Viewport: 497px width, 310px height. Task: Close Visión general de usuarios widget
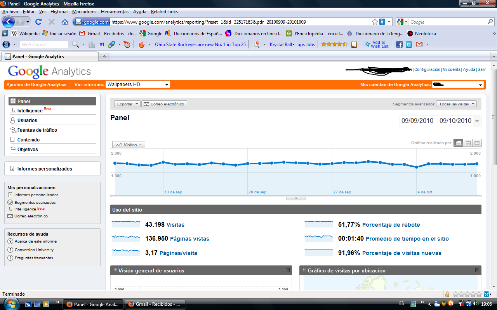point(288,270)
